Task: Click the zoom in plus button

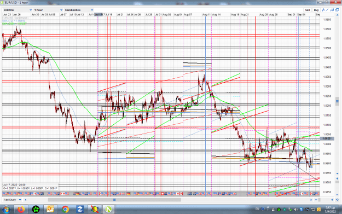Action: point(332,200)
